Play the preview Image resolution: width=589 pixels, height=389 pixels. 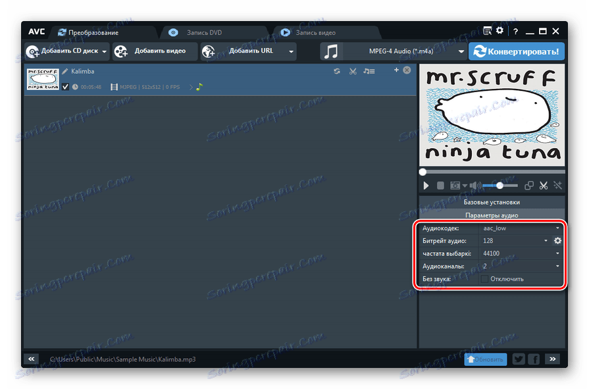426,186
